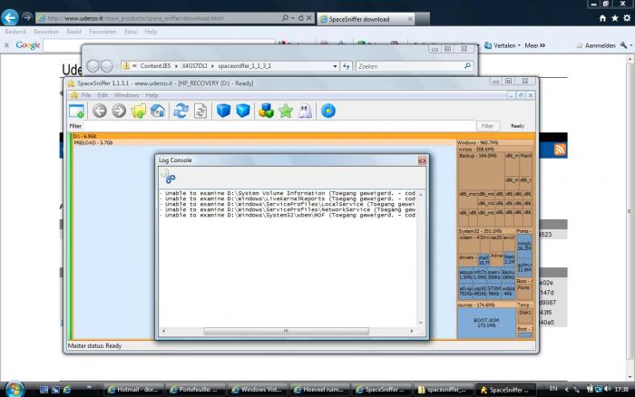Click Log Console scroll right arrow

[x=412, y=331]
